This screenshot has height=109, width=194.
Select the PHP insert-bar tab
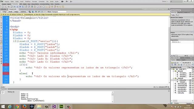point(21,4)
